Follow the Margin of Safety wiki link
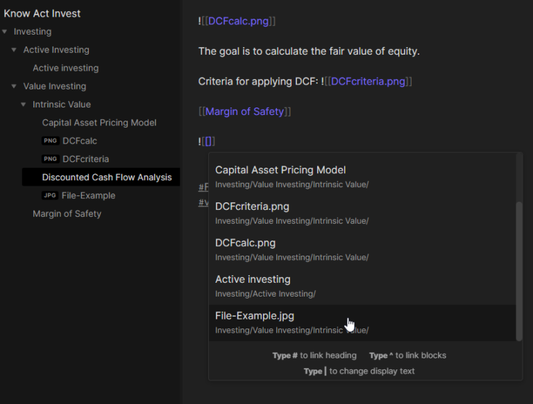 244,112
